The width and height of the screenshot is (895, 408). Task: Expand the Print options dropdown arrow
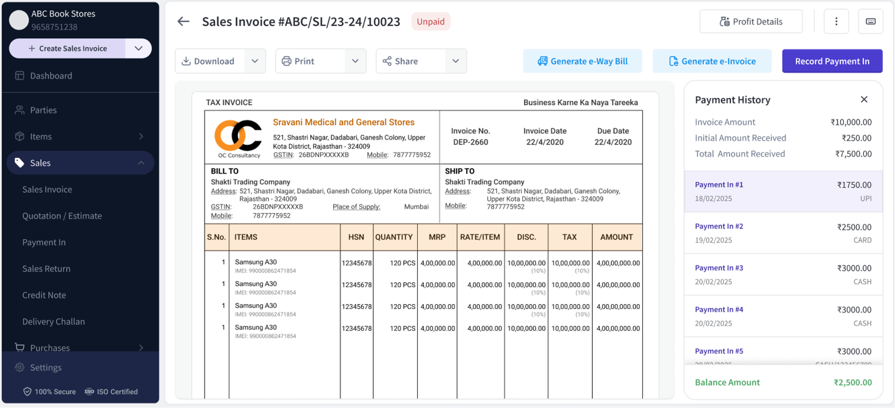(x=355, y=61)
